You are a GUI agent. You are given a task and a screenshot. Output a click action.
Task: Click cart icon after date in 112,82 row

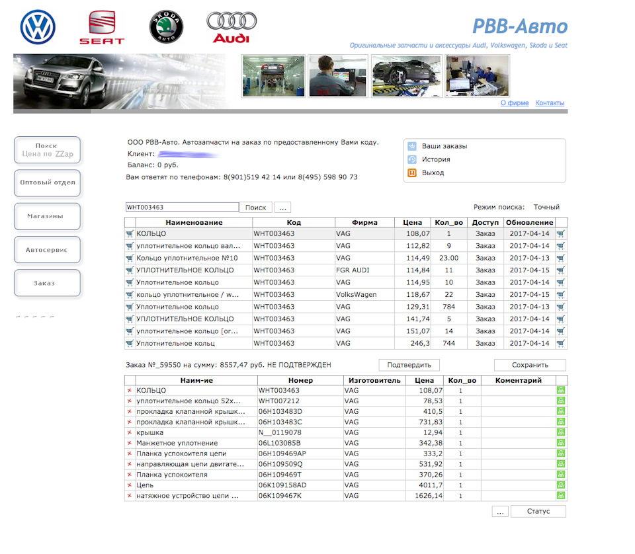[x=561, y=246]
